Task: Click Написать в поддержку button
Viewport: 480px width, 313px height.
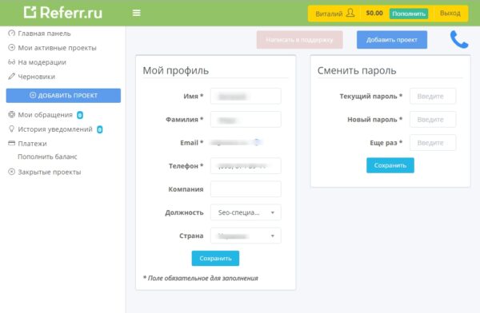Action: pos(299,40)
